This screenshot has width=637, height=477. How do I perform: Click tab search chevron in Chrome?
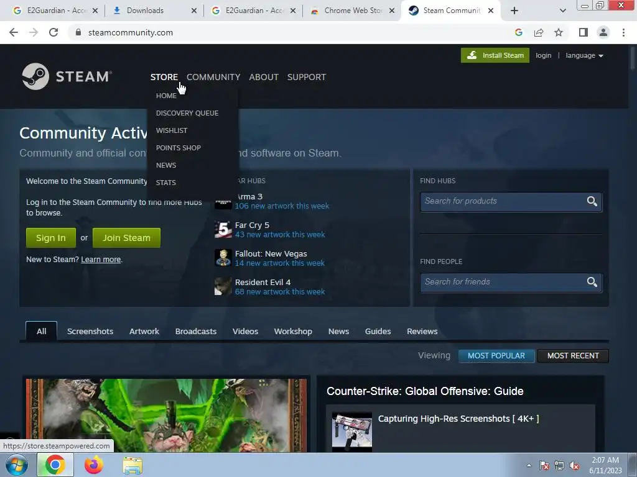pos(562,11)
